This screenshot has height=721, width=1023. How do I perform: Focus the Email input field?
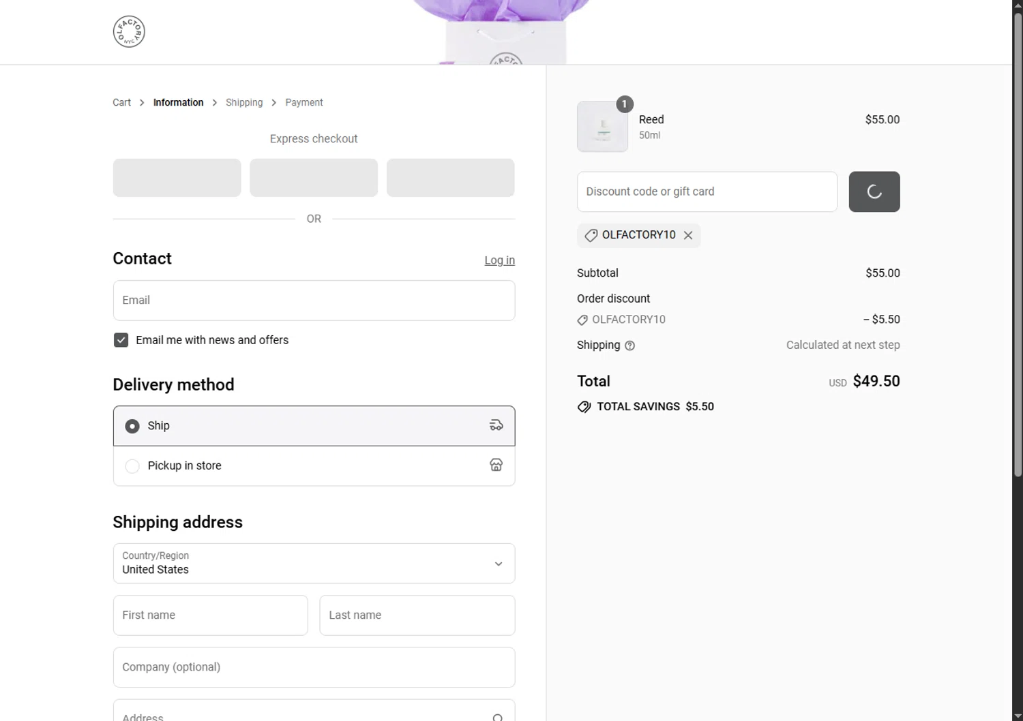314,301
